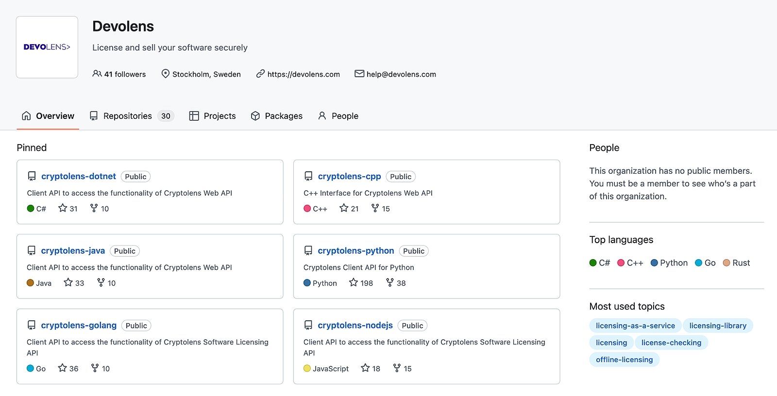The image size is (777, 396).
Task: Open cryptolens-java repository
Action: coord(73,250)
